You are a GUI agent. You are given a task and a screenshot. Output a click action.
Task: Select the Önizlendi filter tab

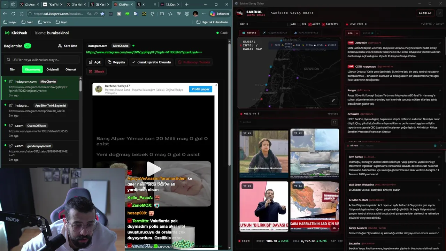(53, 69)
